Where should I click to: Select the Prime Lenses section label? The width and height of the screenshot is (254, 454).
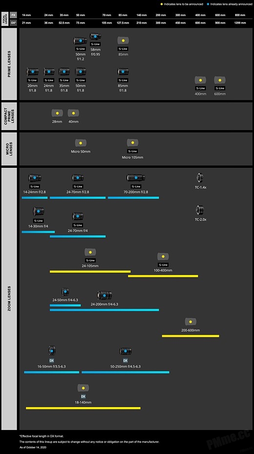9,64
